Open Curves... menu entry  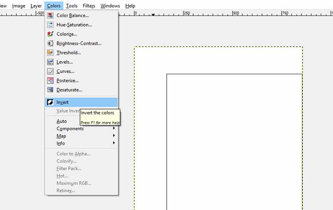tap(81, 71)
